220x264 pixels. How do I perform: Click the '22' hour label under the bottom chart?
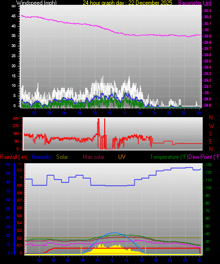pyautogui.click(x=185, y=260)
